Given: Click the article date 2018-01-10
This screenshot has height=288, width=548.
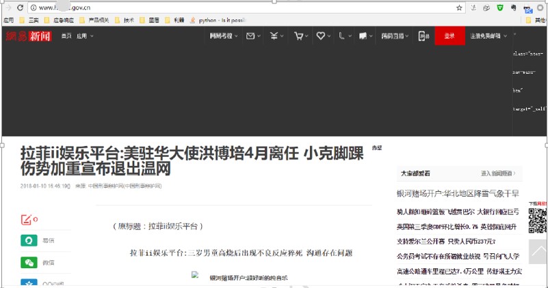Looking at the screenshot, I should [45, 186].
